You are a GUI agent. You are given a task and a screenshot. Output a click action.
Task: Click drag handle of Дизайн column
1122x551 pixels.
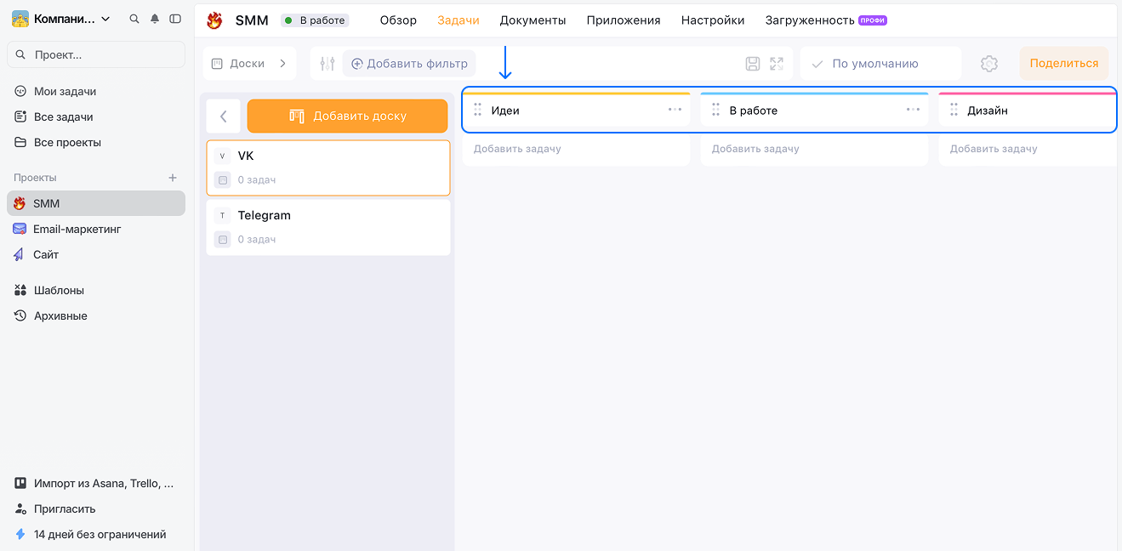tap(954, 111)
